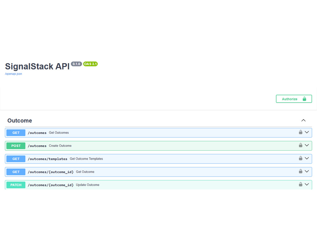Click the 'Create Outcome' summary text
The width and height of the screenshot is (317, 238).
click(x=60, y=146)
